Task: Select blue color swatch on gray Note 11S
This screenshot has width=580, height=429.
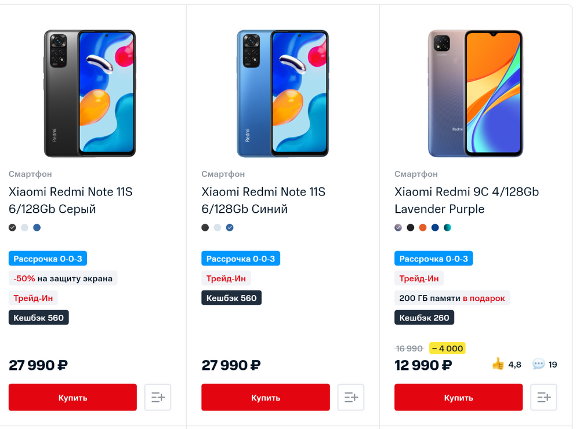Action: pos(37,228)
